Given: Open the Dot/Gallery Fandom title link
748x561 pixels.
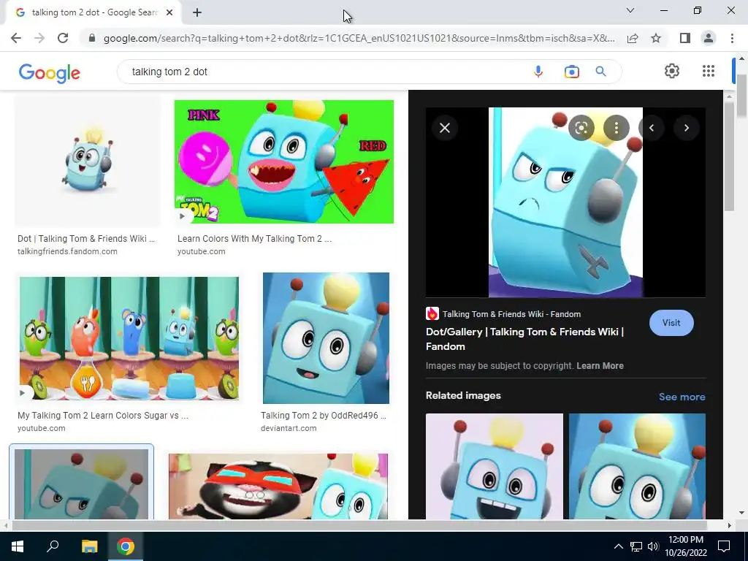Looking at the screenshot, I should point(524,339).
